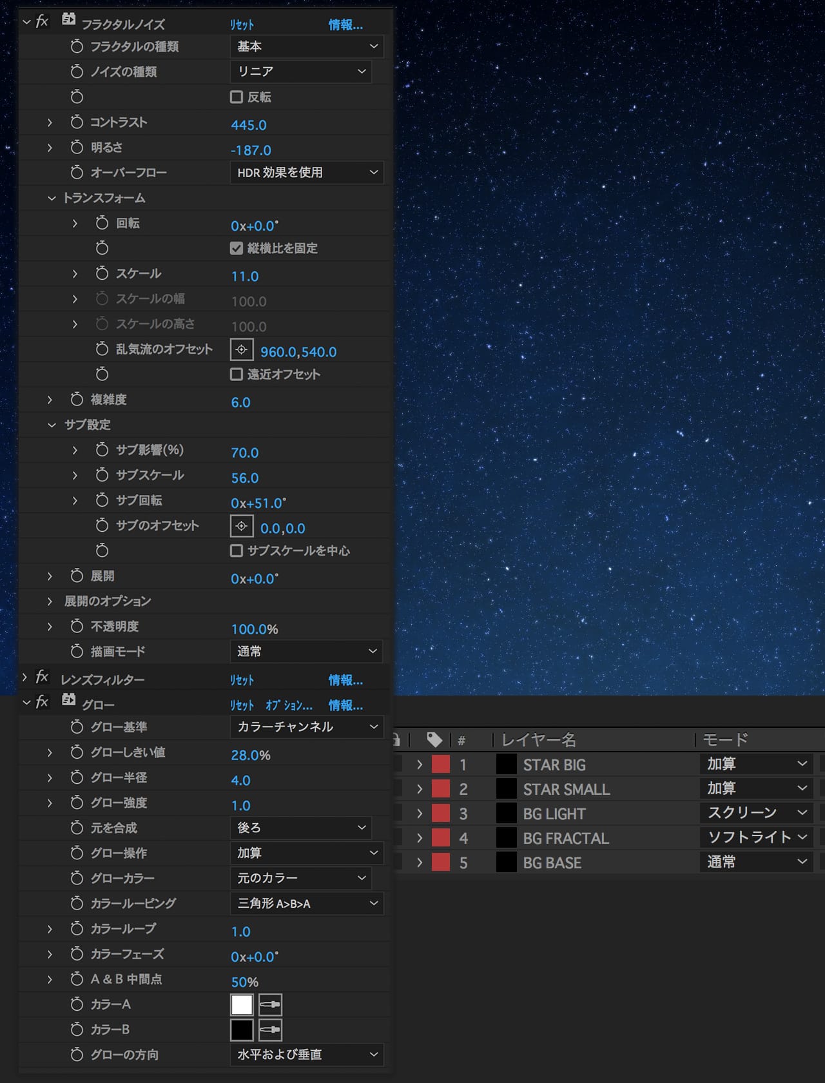Screen dimensions: 825x1083
Task: Uncheck 縦横比を固定
Action: [237, 249]
